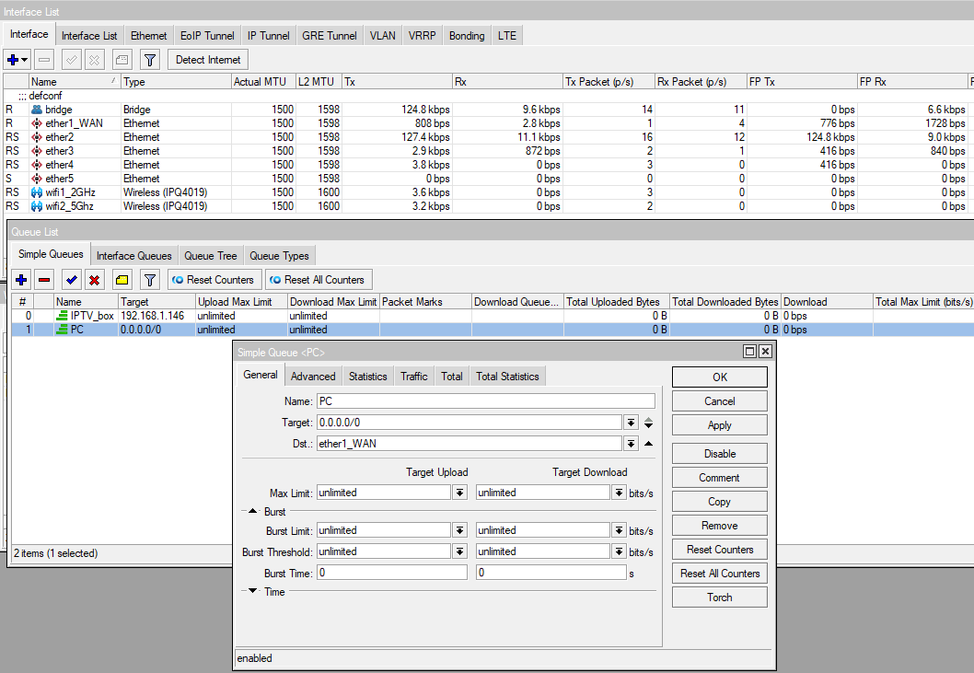The width and height of the screenshot is (974, 673).
Task: Collapse the Burst section
Action: click(x=252, y=511)
